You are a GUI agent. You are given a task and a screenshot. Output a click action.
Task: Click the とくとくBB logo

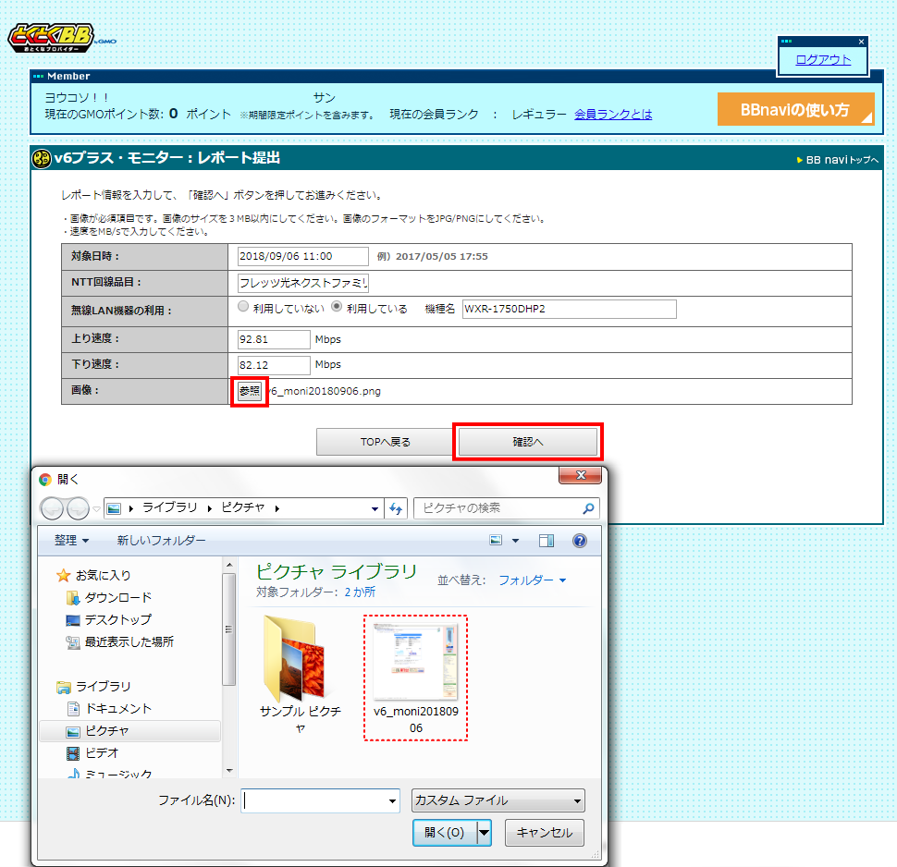[x=61, y=39]
